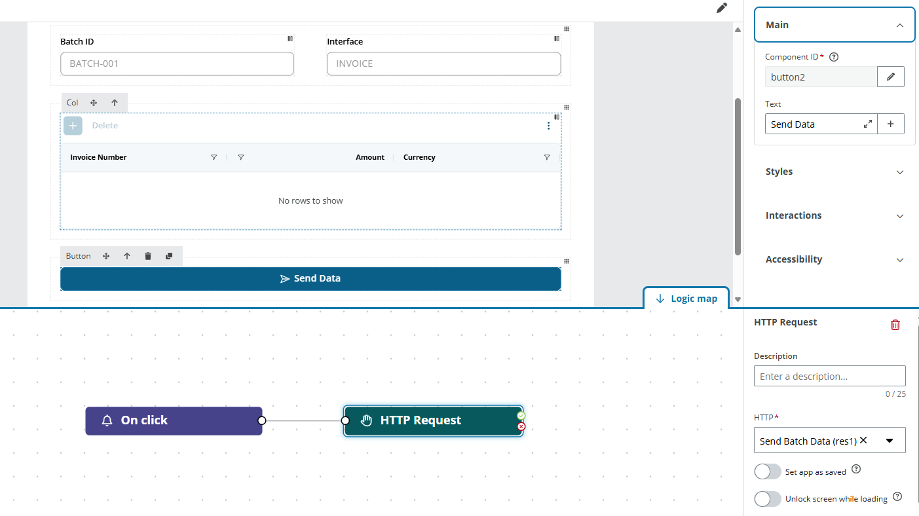
Task: Duplicate the button using the copy icon
Action: [x=169, y=256]
